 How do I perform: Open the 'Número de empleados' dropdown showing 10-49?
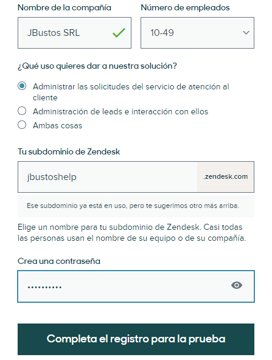click(197, 33)
